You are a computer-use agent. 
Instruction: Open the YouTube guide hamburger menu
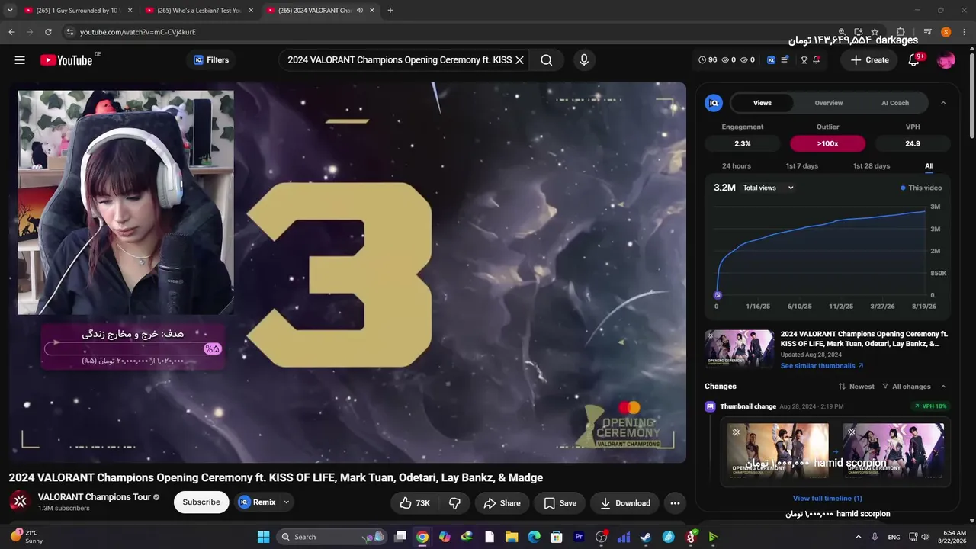coord(20,60)
